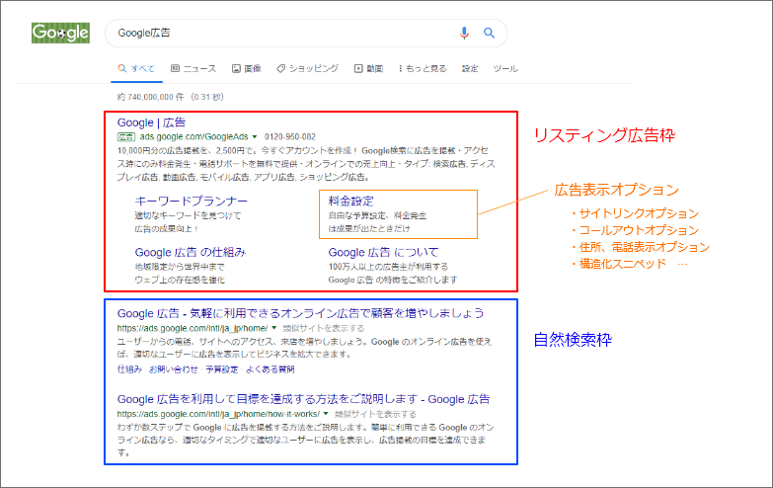
Task: Click the 約 740,000,000 件 result count
Action: [x=150, y=97]
